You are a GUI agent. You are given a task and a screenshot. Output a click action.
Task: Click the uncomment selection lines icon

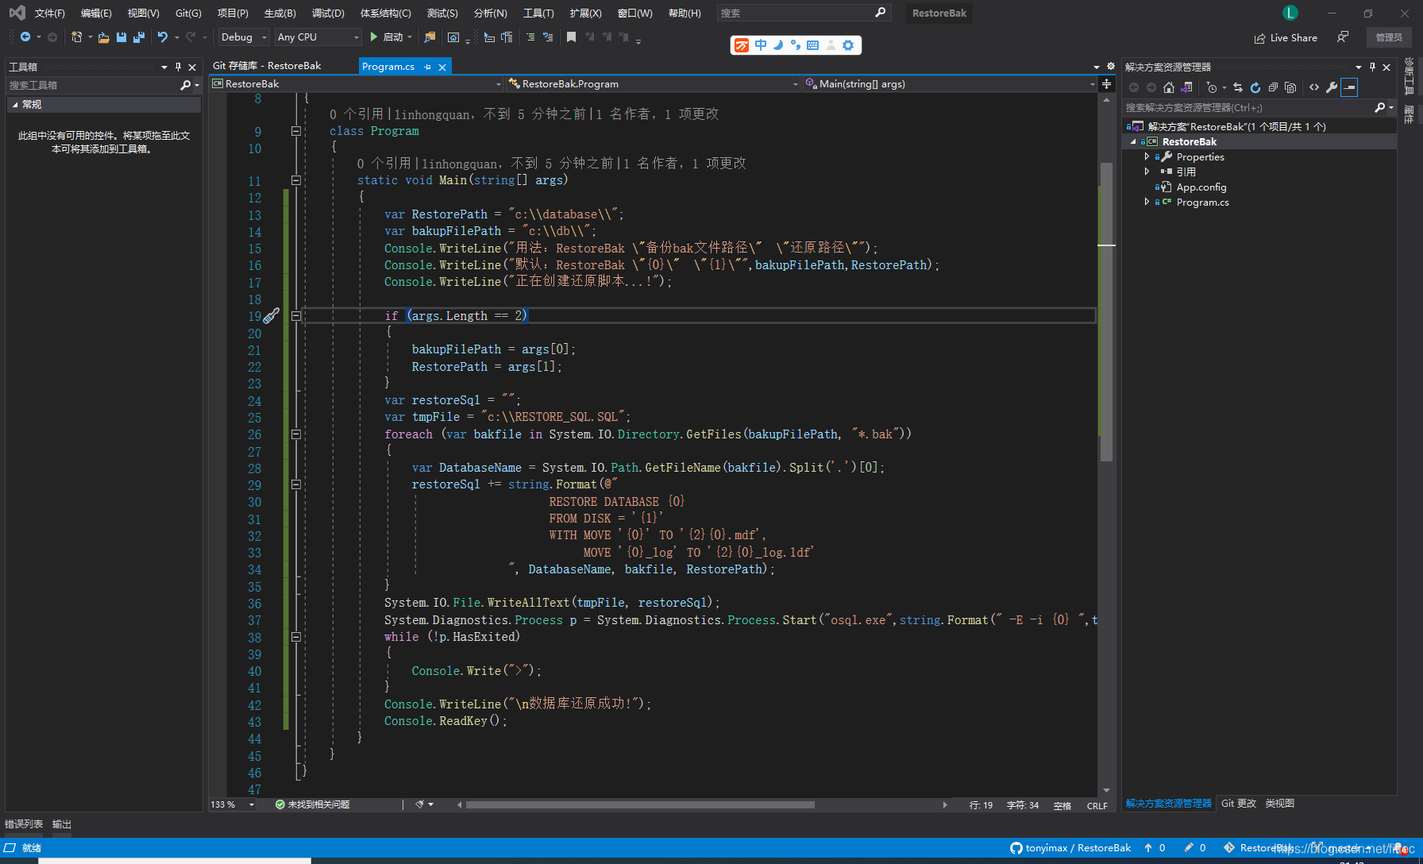point(548,37)
